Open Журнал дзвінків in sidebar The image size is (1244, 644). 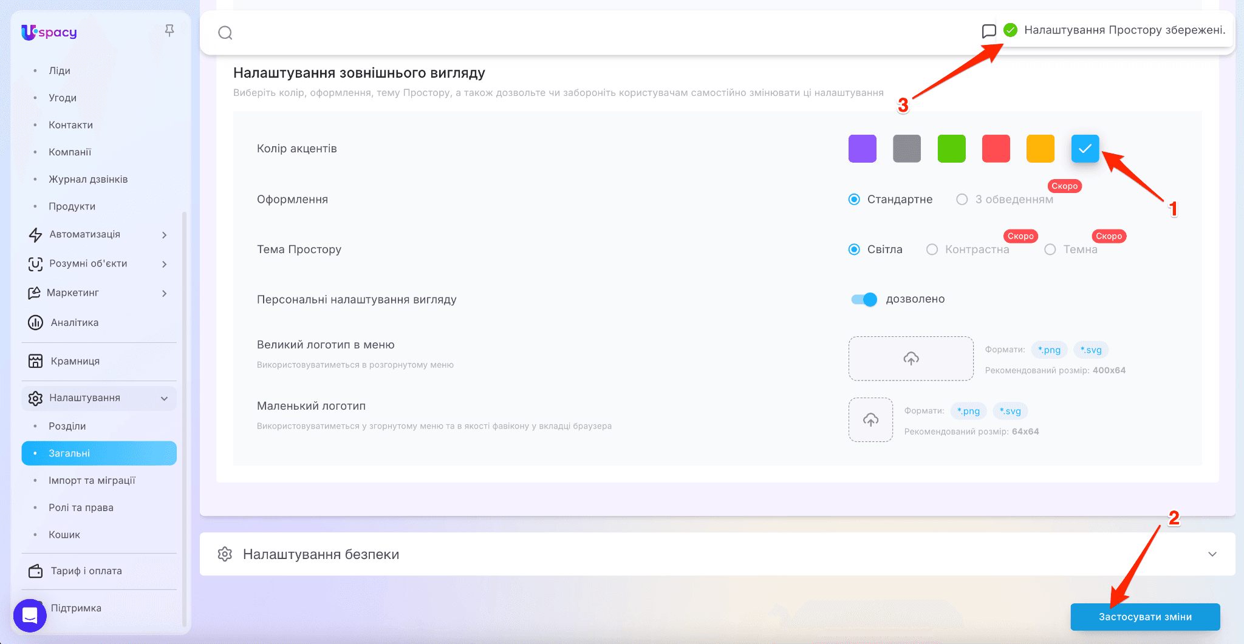88,180
